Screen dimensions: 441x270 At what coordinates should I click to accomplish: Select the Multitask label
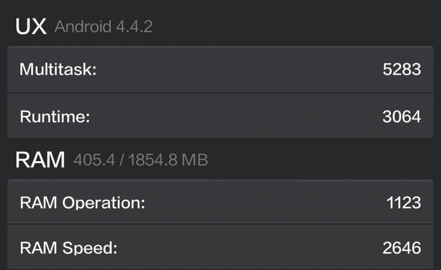(58, 69)
